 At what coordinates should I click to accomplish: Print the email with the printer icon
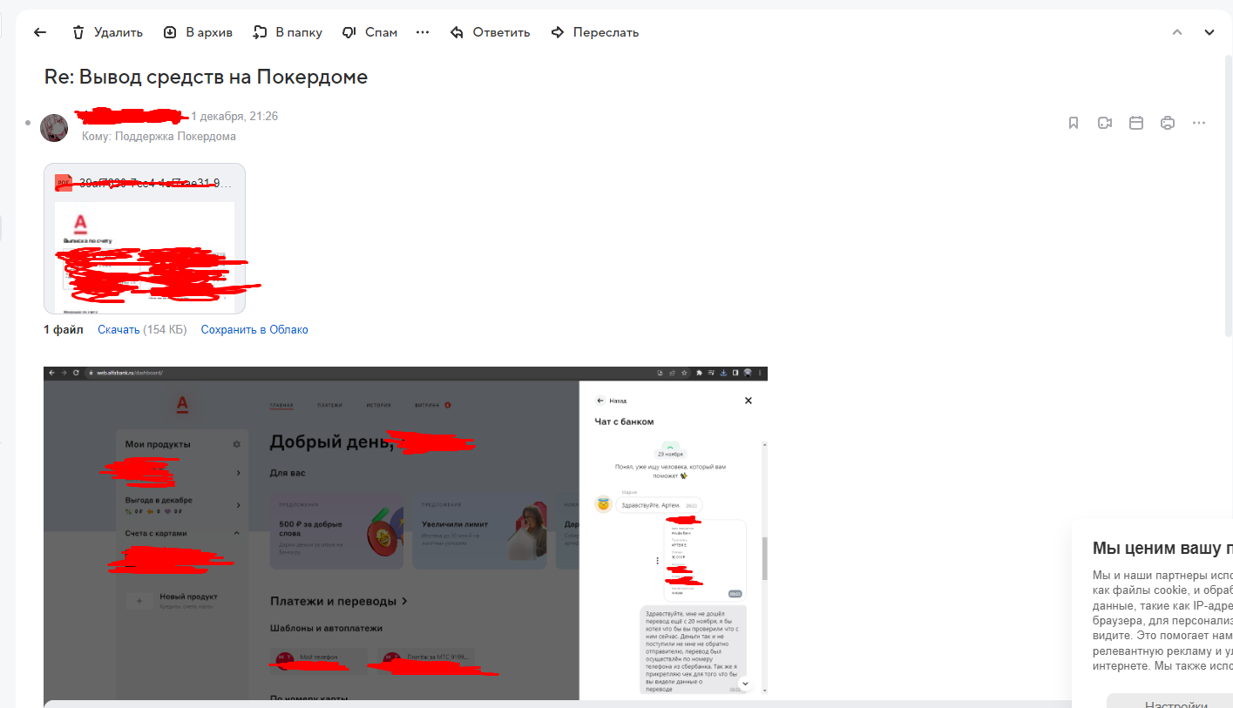tap(1168, 123)
